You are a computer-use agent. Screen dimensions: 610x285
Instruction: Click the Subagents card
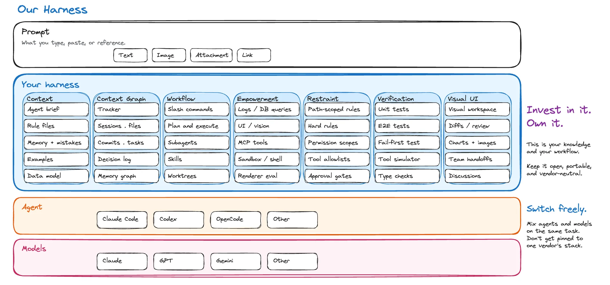197,143
